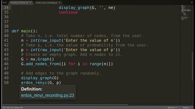Click 'raw_input' on line 41
Viewport: 195px width, 109px height.
click(51, 41)
